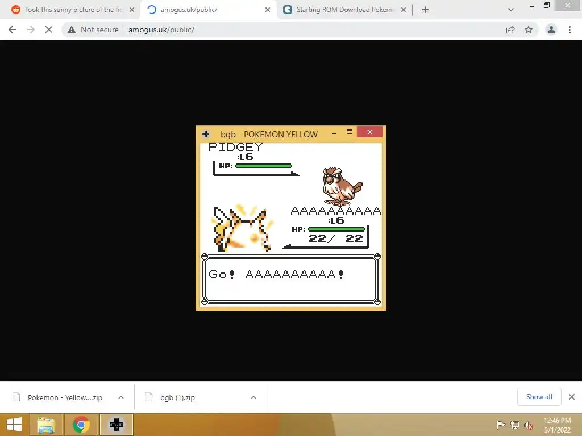Viewport: 582px width, 436px height.
Task: Close the amogus.uk/public tab
Action: click(x=268, y=10)
